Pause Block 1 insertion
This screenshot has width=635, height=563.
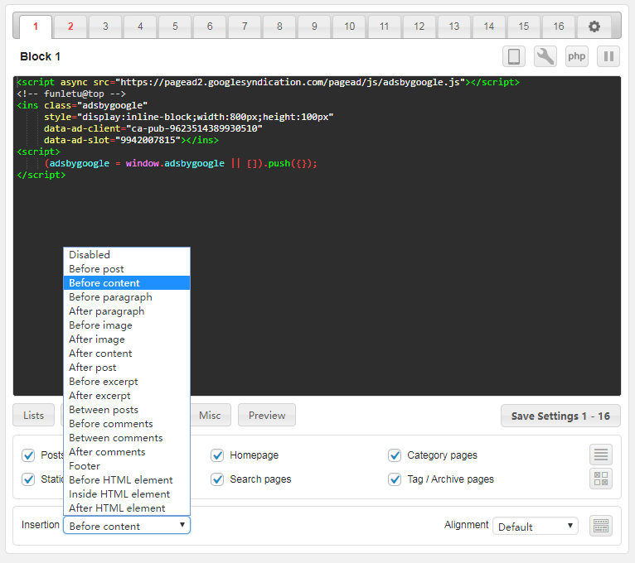point(608,56)
